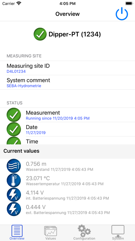The image size is (135, 241).
Task: Open the System tab
Action: [118, 233]
